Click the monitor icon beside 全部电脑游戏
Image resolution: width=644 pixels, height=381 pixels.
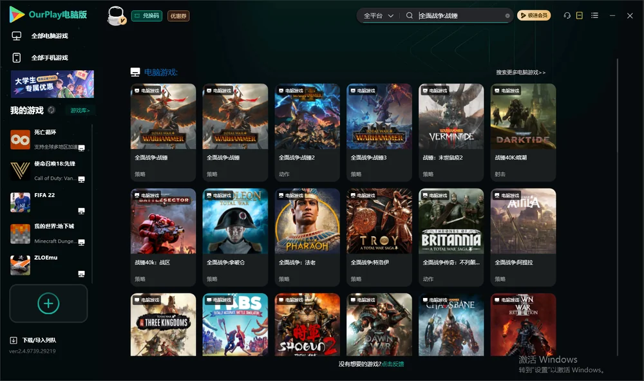click(x=17, y=36)
